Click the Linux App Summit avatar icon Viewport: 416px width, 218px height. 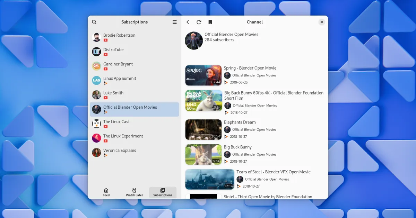point(96,81)
